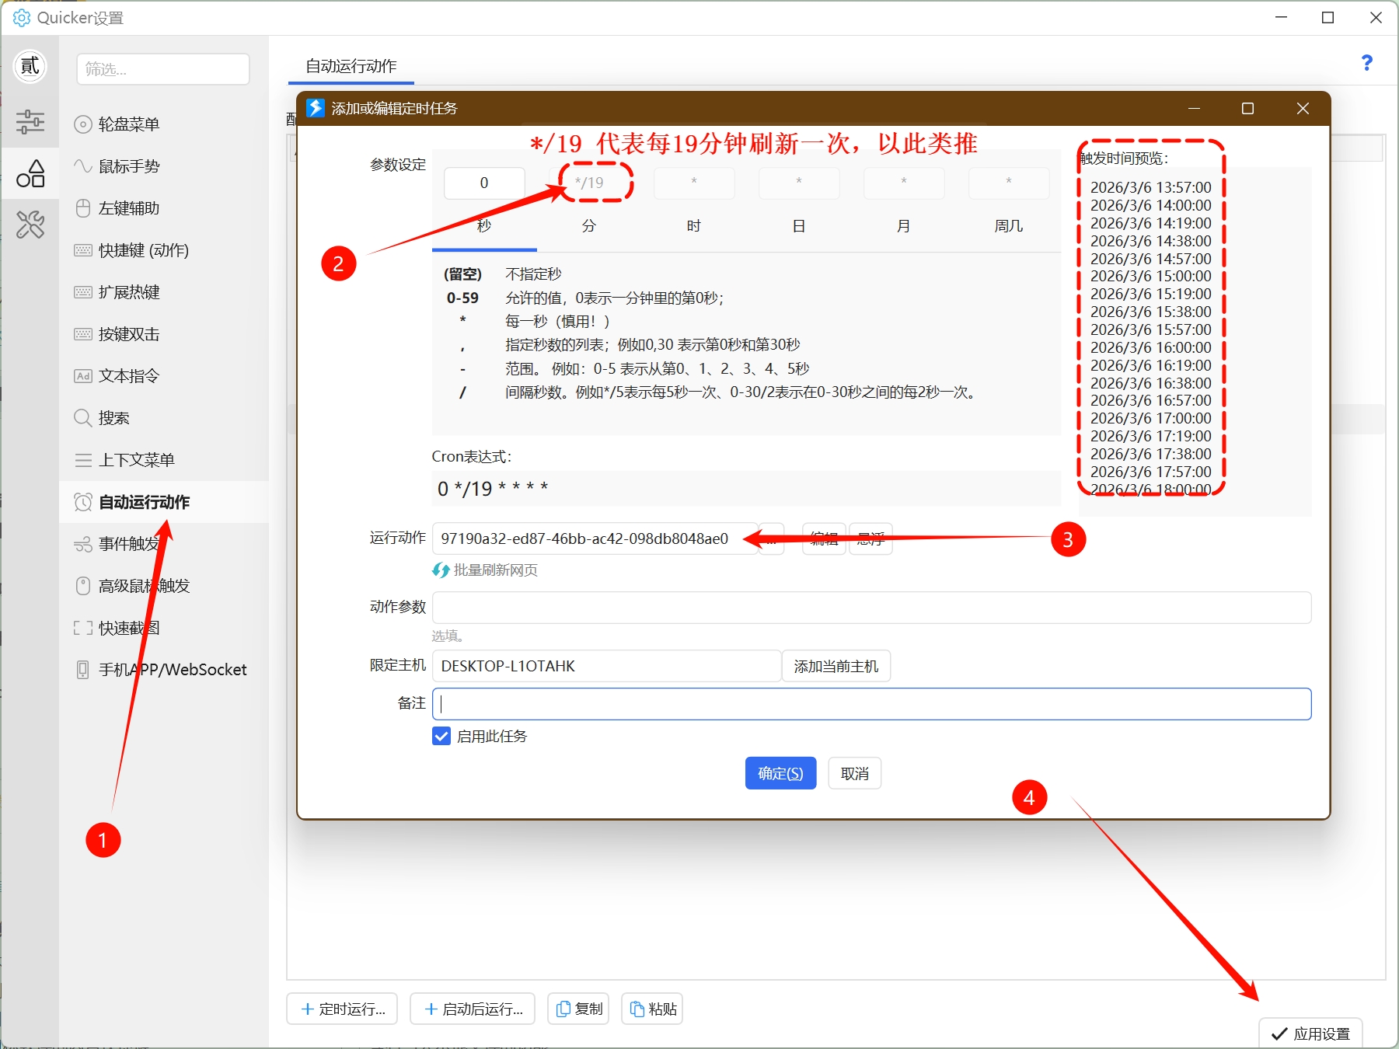Click the 粘贴 paste button
This screenshot has height=1049, width=1399.
coord(653,1009)
